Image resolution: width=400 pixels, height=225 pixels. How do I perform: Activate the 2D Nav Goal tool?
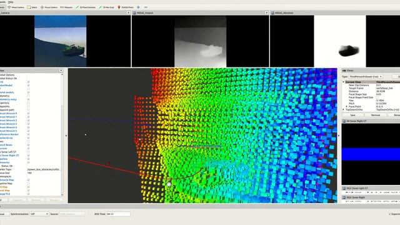pyautogui.click(x=107, y=7)
